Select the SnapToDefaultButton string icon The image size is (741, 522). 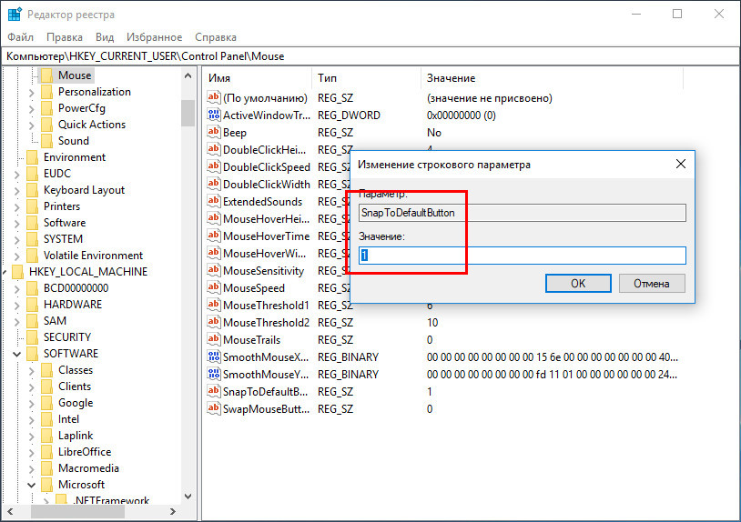214,391
